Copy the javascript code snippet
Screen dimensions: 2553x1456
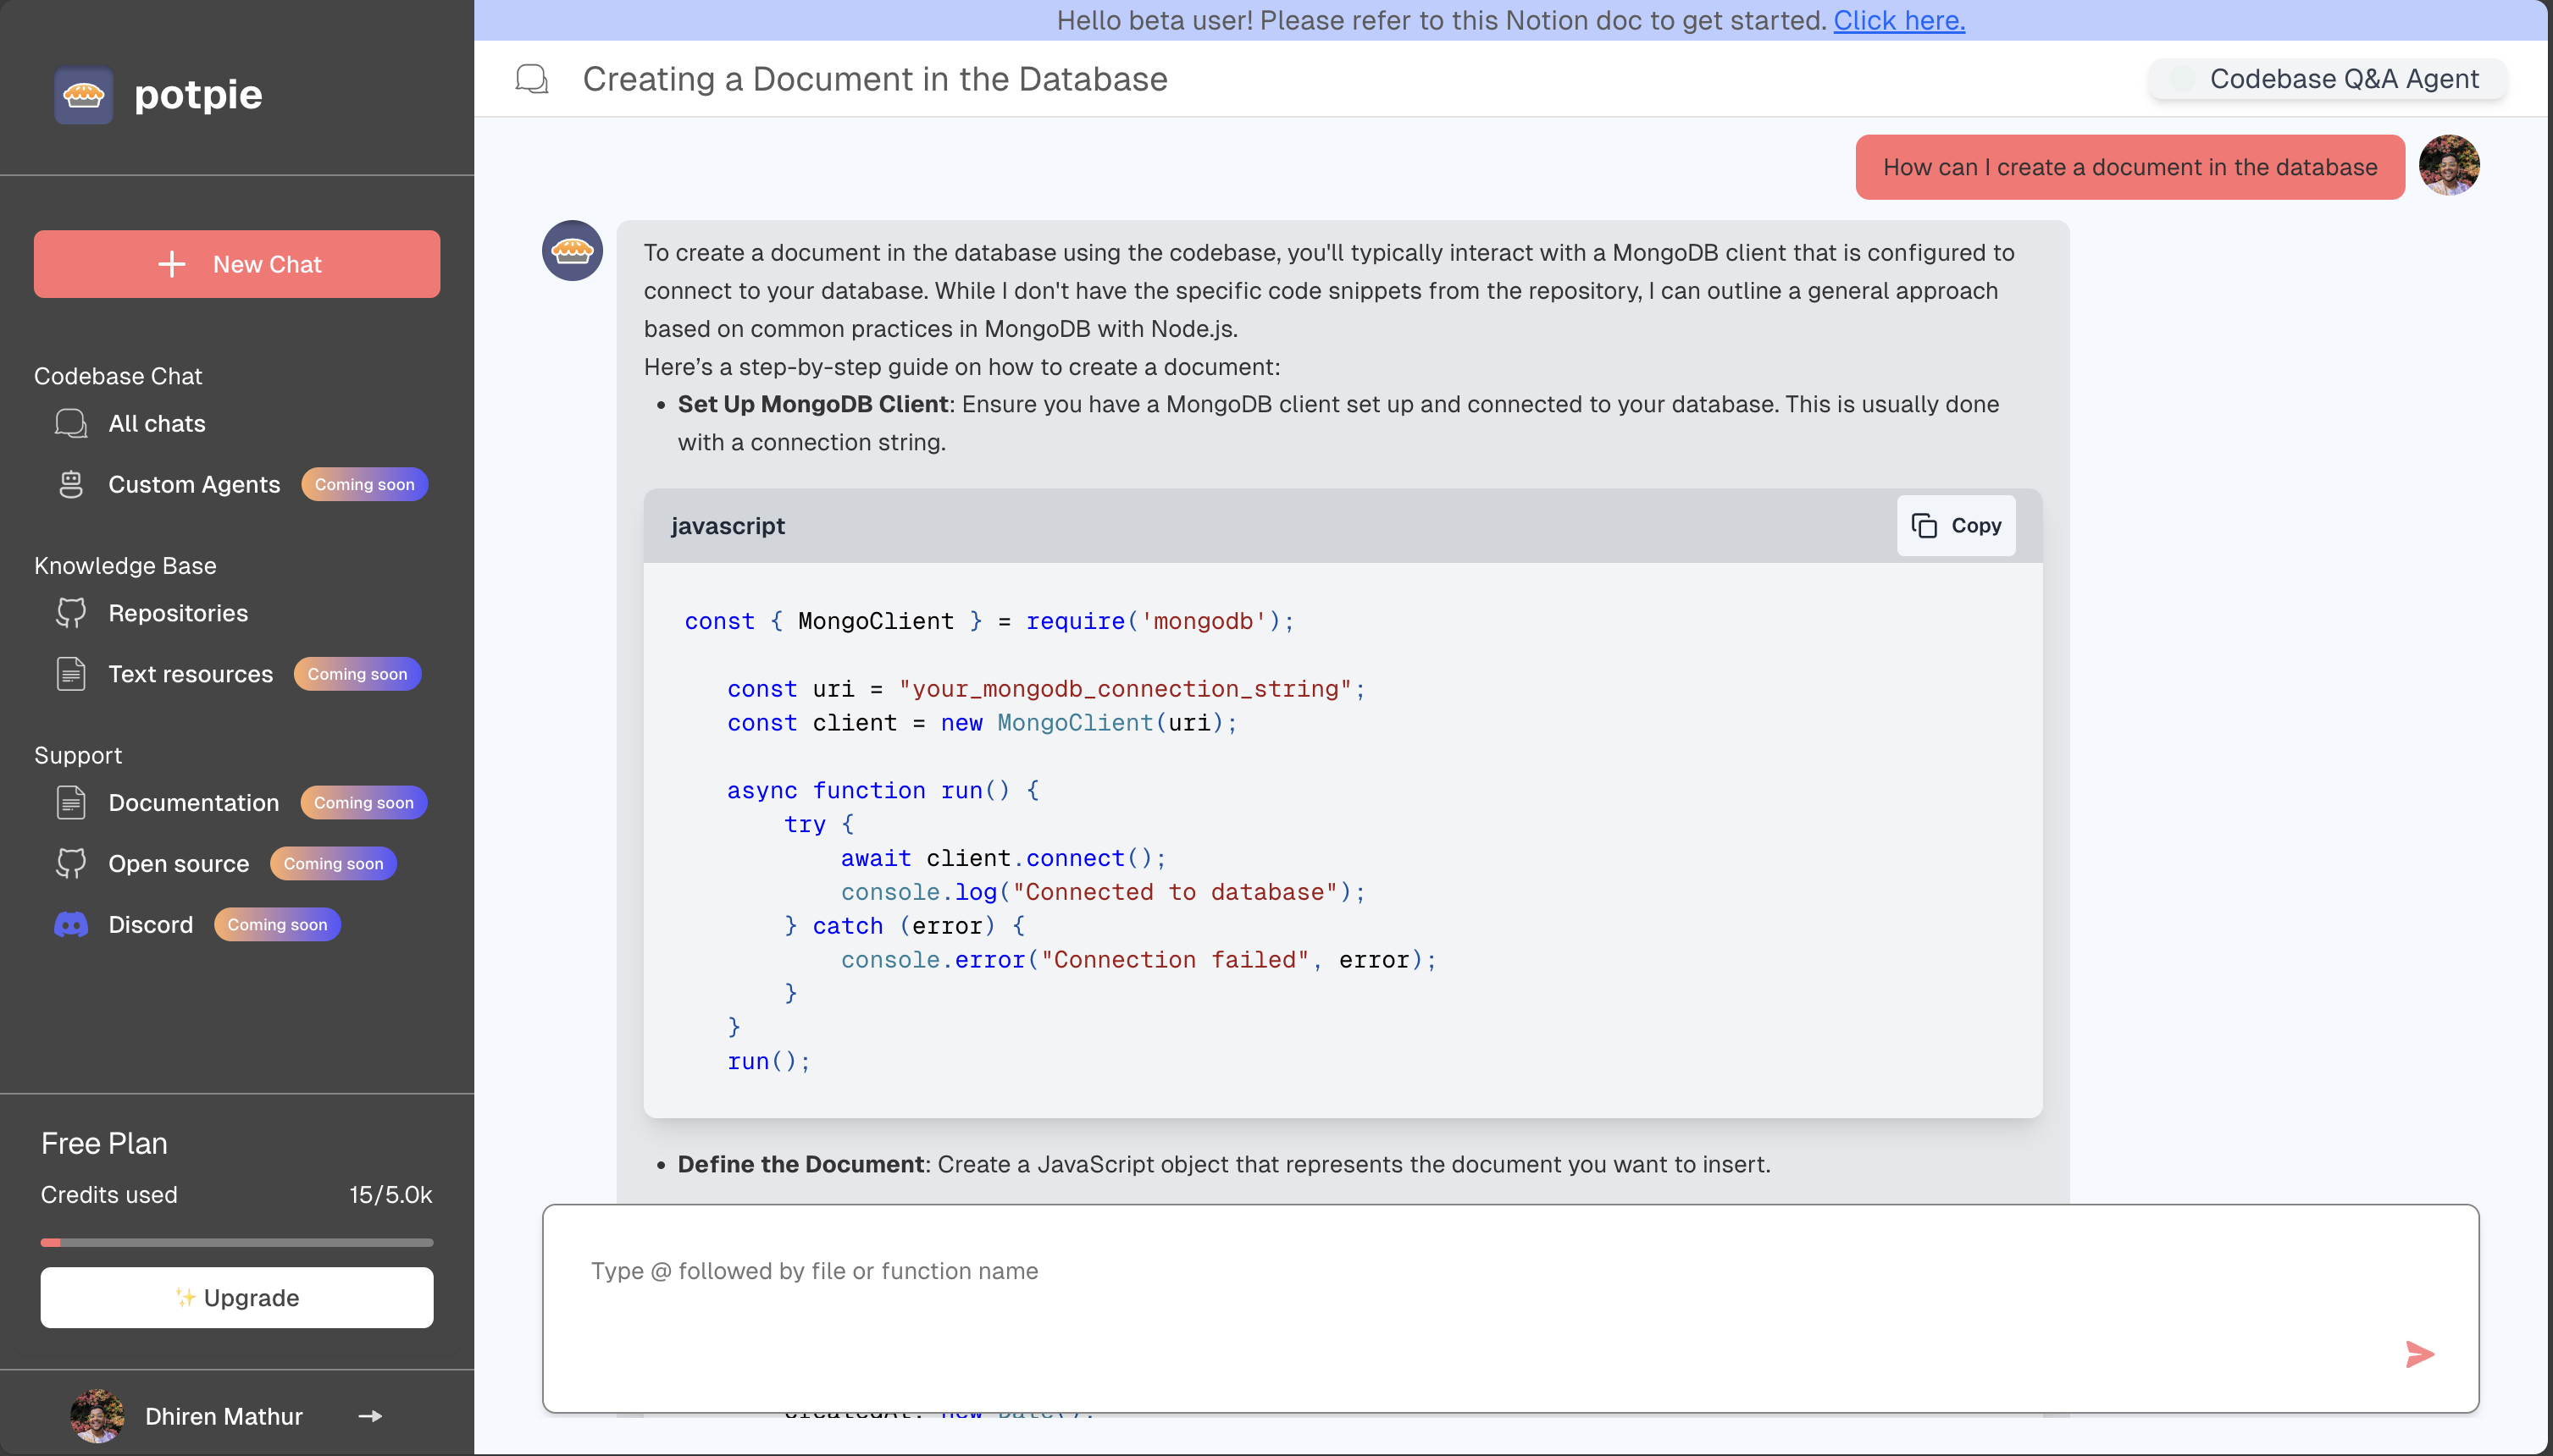coord(1956,525)
